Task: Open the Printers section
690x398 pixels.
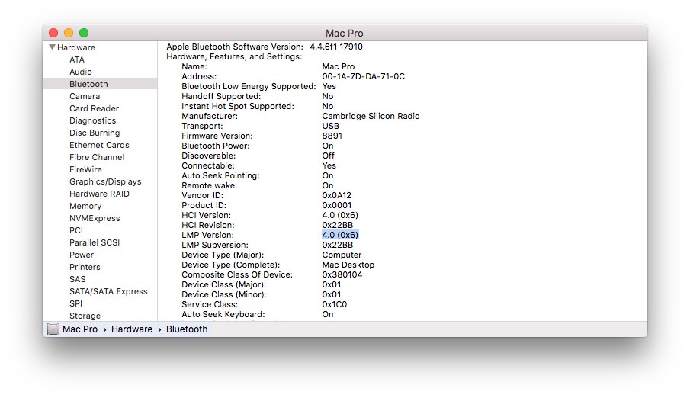Action: [x=85, y=268]
